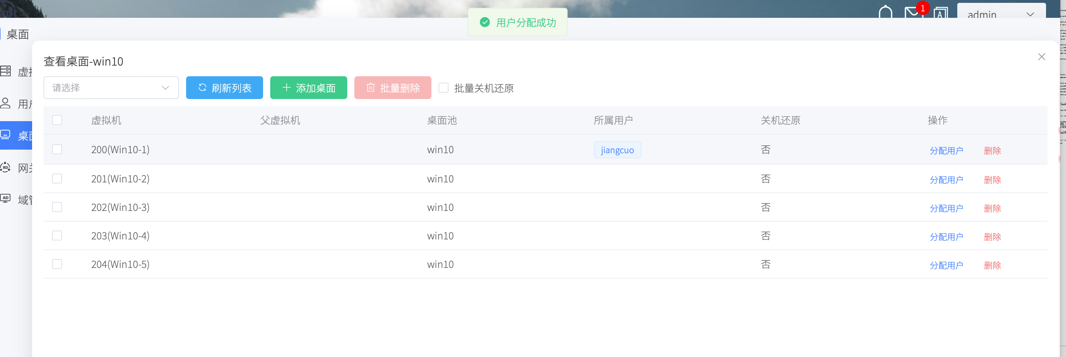Click the user person sidebar icon

(x=6, y=103)
